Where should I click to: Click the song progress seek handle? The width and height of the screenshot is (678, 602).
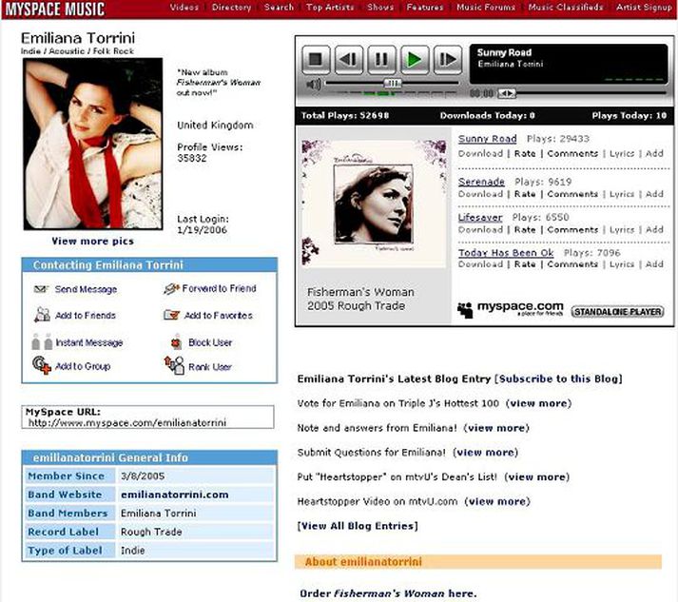tap(506, 93)
